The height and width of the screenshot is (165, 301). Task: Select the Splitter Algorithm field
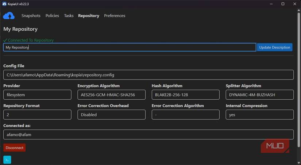259,95
